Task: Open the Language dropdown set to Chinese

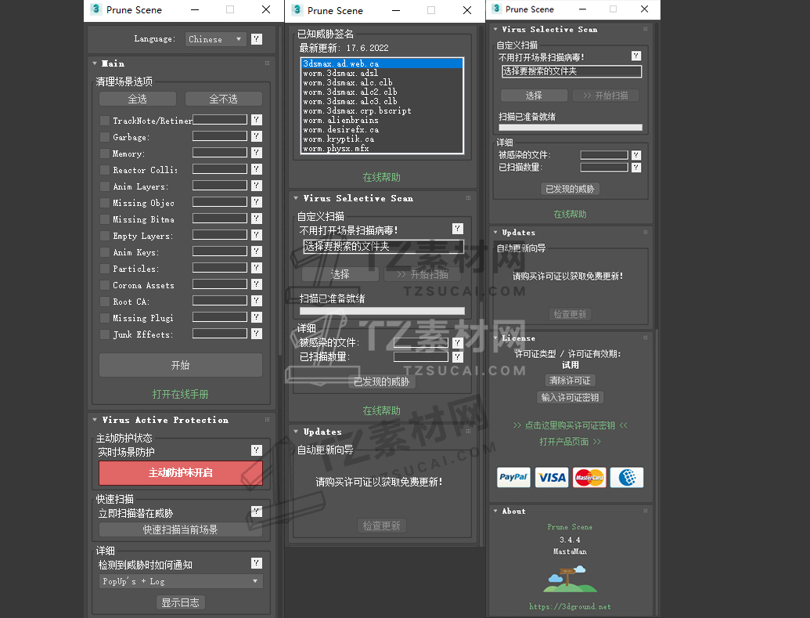Action: 216,39
